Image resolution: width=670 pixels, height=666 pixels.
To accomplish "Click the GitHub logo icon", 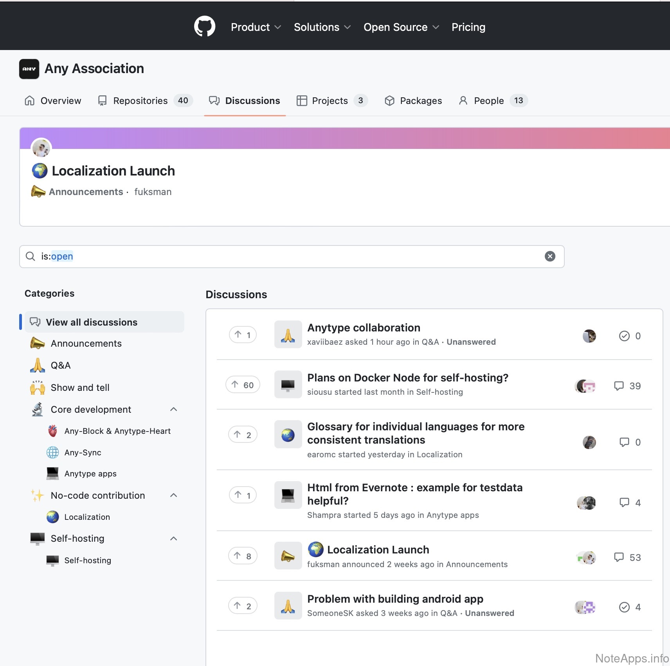I will pyautogui.click(x=204, y=27).
